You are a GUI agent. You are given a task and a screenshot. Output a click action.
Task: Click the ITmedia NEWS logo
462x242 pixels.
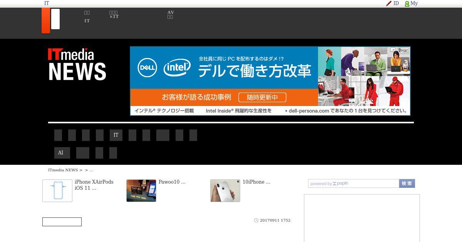coord(77,65)
